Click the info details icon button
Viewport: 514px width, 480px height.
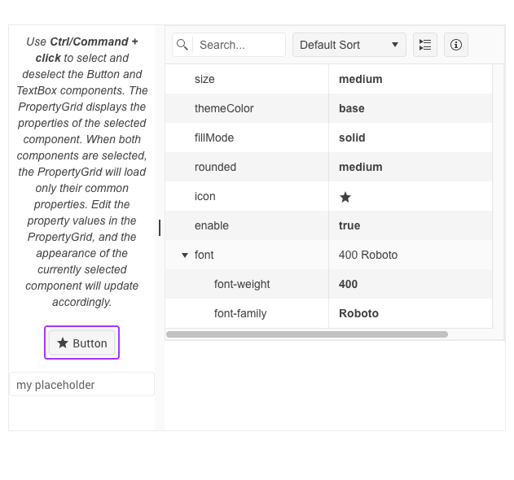pos(456,45)
